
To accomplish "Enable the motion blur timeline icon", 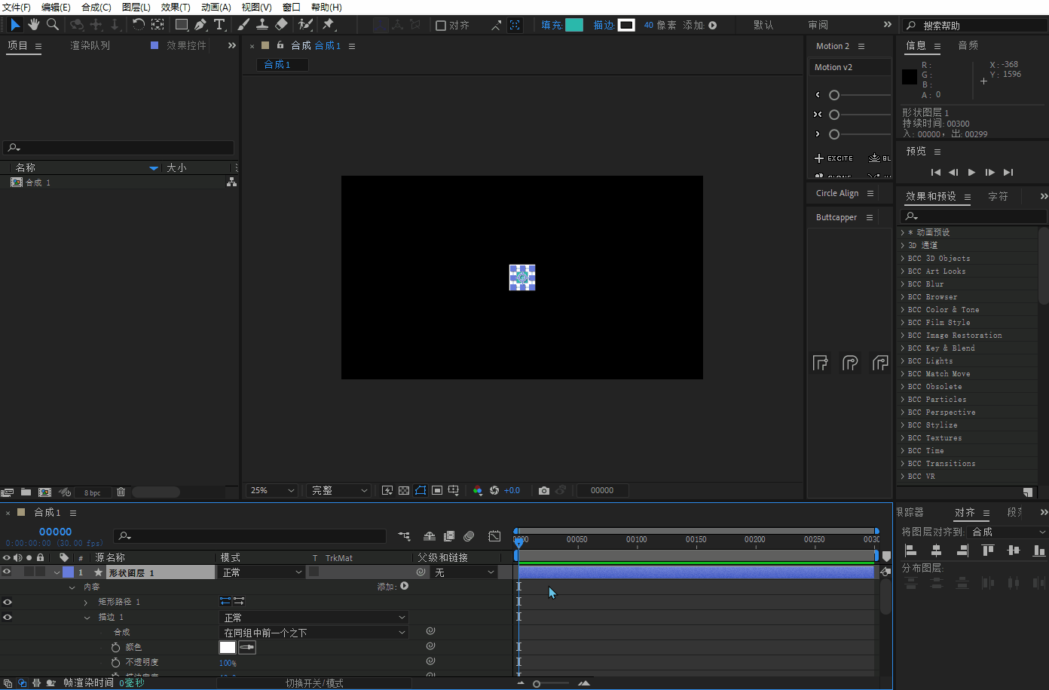I will click(x=469, y=536).
